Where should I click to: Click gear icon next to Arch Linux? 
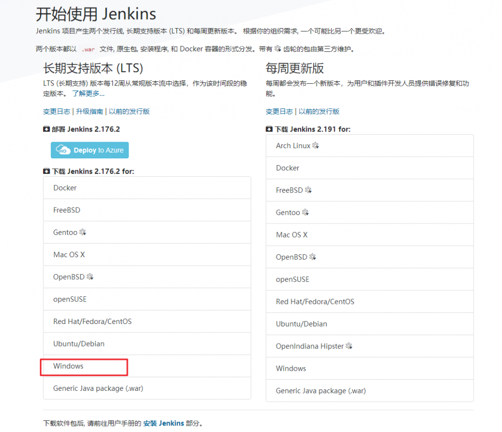[316, 145]
